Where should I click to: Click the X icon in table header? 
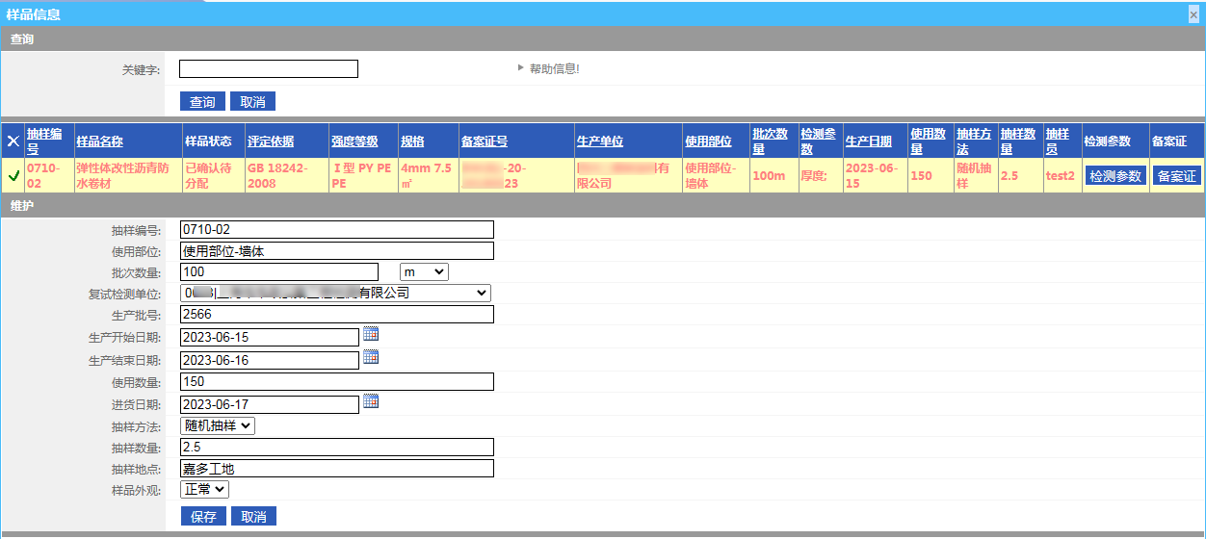tap(13, 141)
